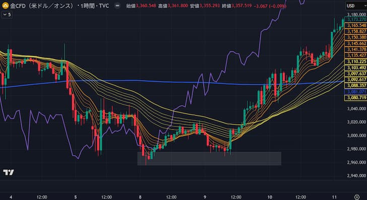Click the 高値 3,361.800 high value
This screenshot has height=200, width=367.
tap(173, 6)
